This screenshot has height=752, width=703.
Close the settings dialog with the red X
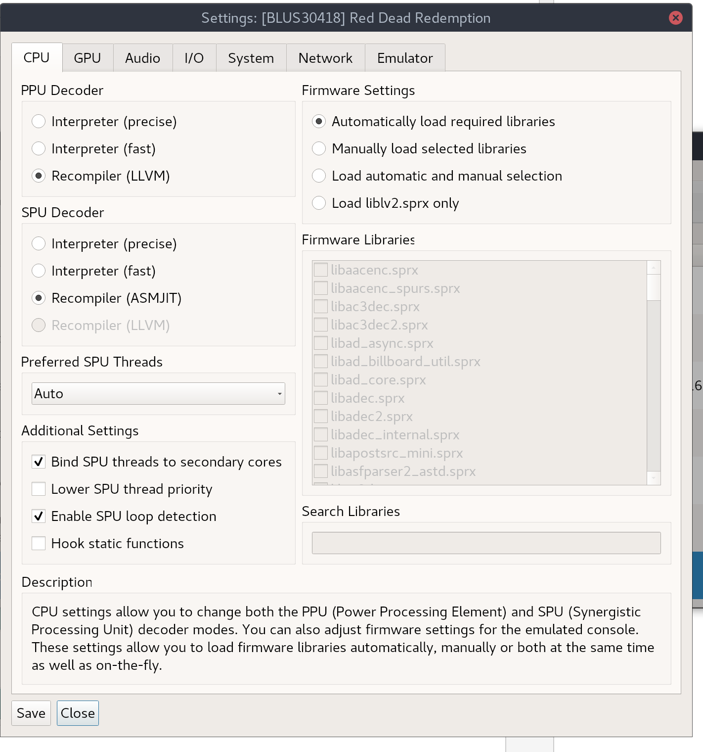point(675,18)
